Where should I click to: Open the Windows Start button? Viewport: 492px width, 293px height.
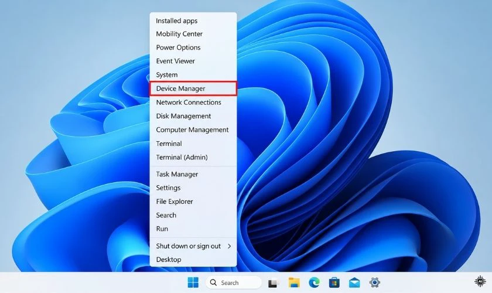tap(193, 282)
